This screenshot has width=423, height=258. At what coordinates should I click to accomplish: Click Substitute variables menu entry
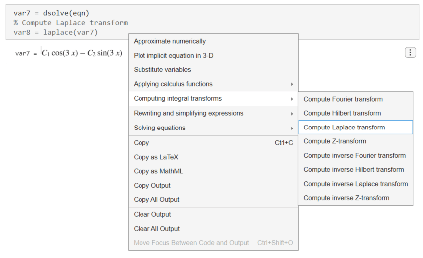click(162, 70)
